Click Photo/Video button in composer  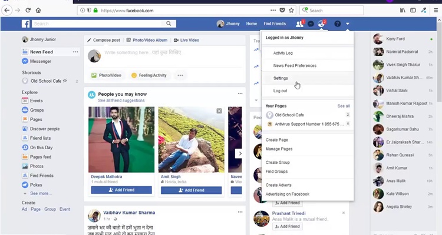pos(106,75)
